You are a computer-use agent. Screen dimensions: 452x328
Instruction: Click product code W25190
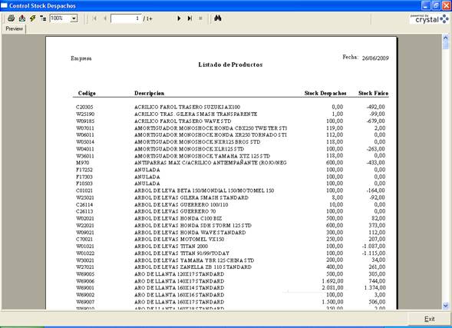[x=85, y=114]
